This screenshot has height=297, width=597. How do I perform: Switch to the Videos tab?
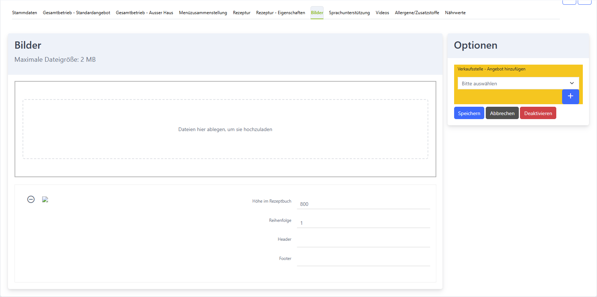(382, 13)
